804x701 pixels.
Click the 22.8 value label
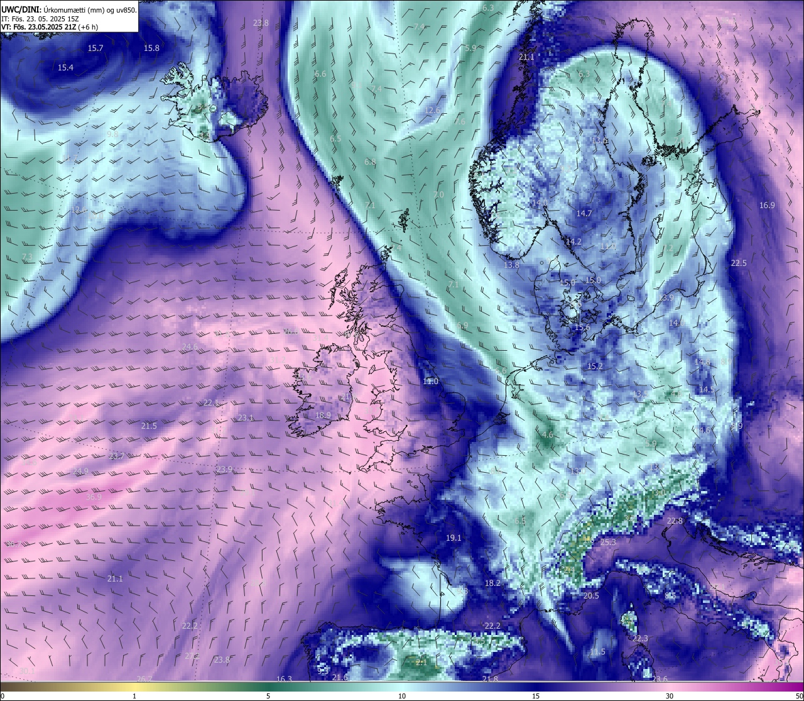pos(675,521)
